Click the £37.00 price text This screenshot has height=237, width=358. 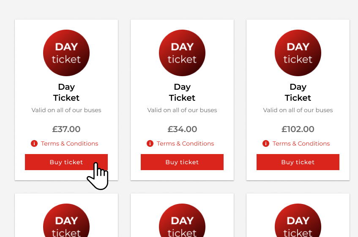pos(66,129)
